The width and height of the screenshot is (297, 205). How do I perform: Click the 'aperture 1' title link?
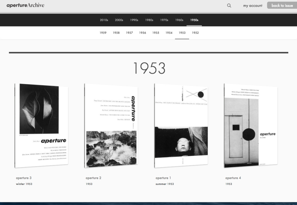pyautogui.click(x=163, y=178)
